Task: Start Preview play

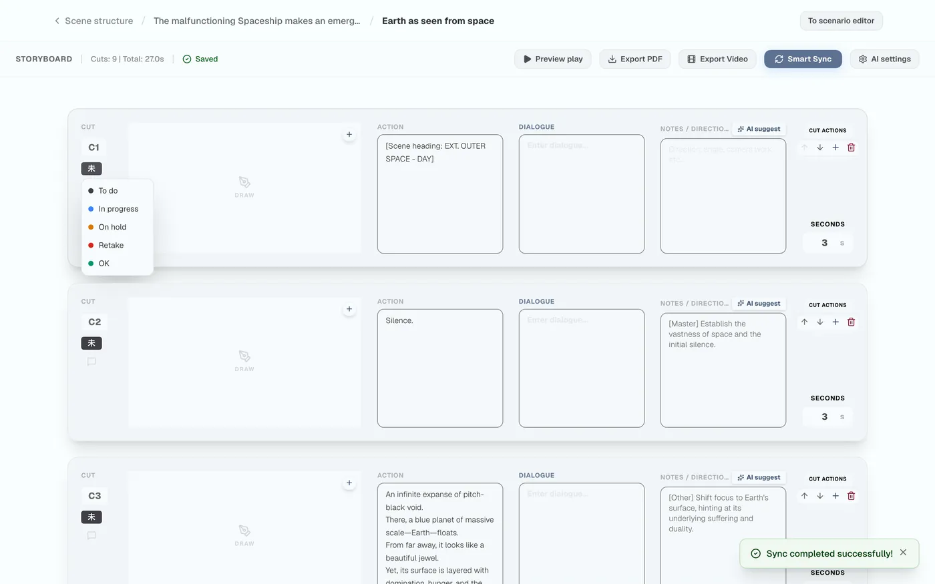Action: pos(552,59)
